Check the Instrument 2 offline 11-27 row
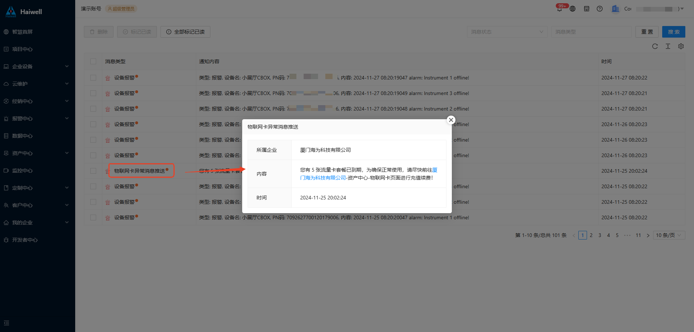The image size is (694, 332). (x=93, y=109)
